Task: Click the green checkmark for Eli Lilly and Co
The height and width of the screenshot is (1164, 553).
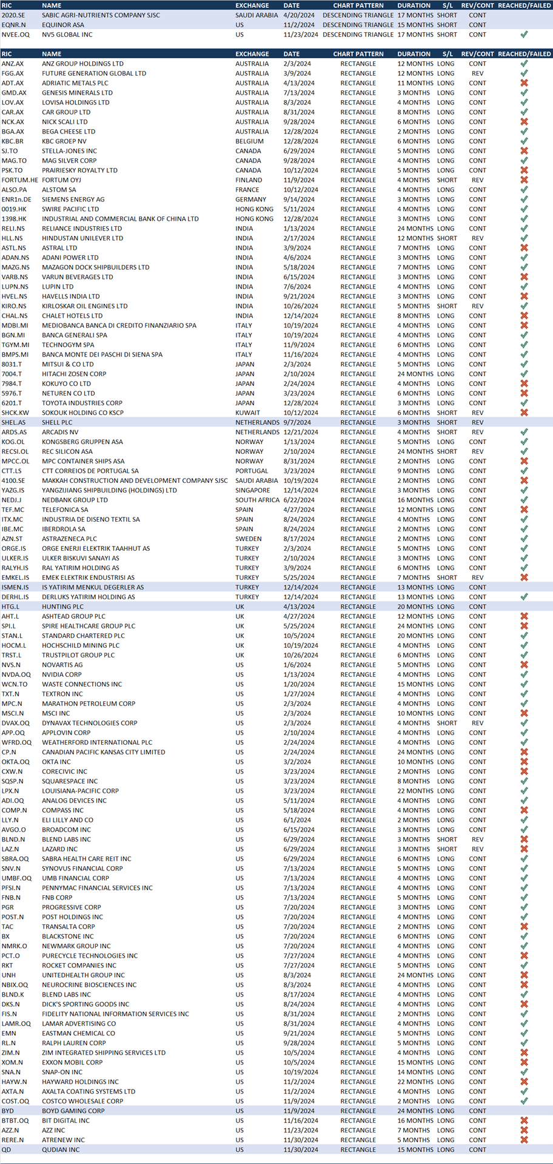Action: [x=524, y=820]
